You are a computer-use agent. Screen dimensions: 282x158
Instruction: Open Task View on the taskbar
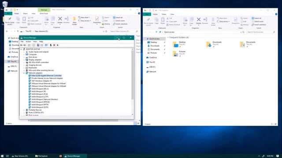pyautogui.click(x=7, y=156)
